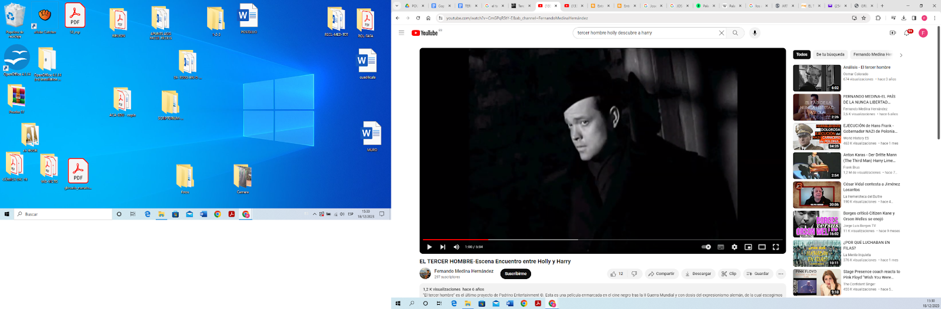This screenshot has height=309, width=941.
Task: Select the De tu búsqueda chip
Action: [830, 55]
